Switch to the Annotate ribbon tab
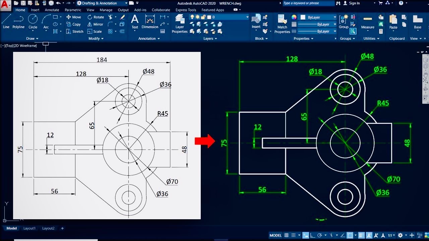This screenshot has width=429, height=241. tap(52, 10)
